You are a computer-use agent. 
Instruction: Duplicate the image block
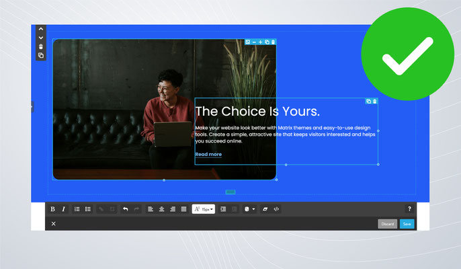(x=267, y=42)
